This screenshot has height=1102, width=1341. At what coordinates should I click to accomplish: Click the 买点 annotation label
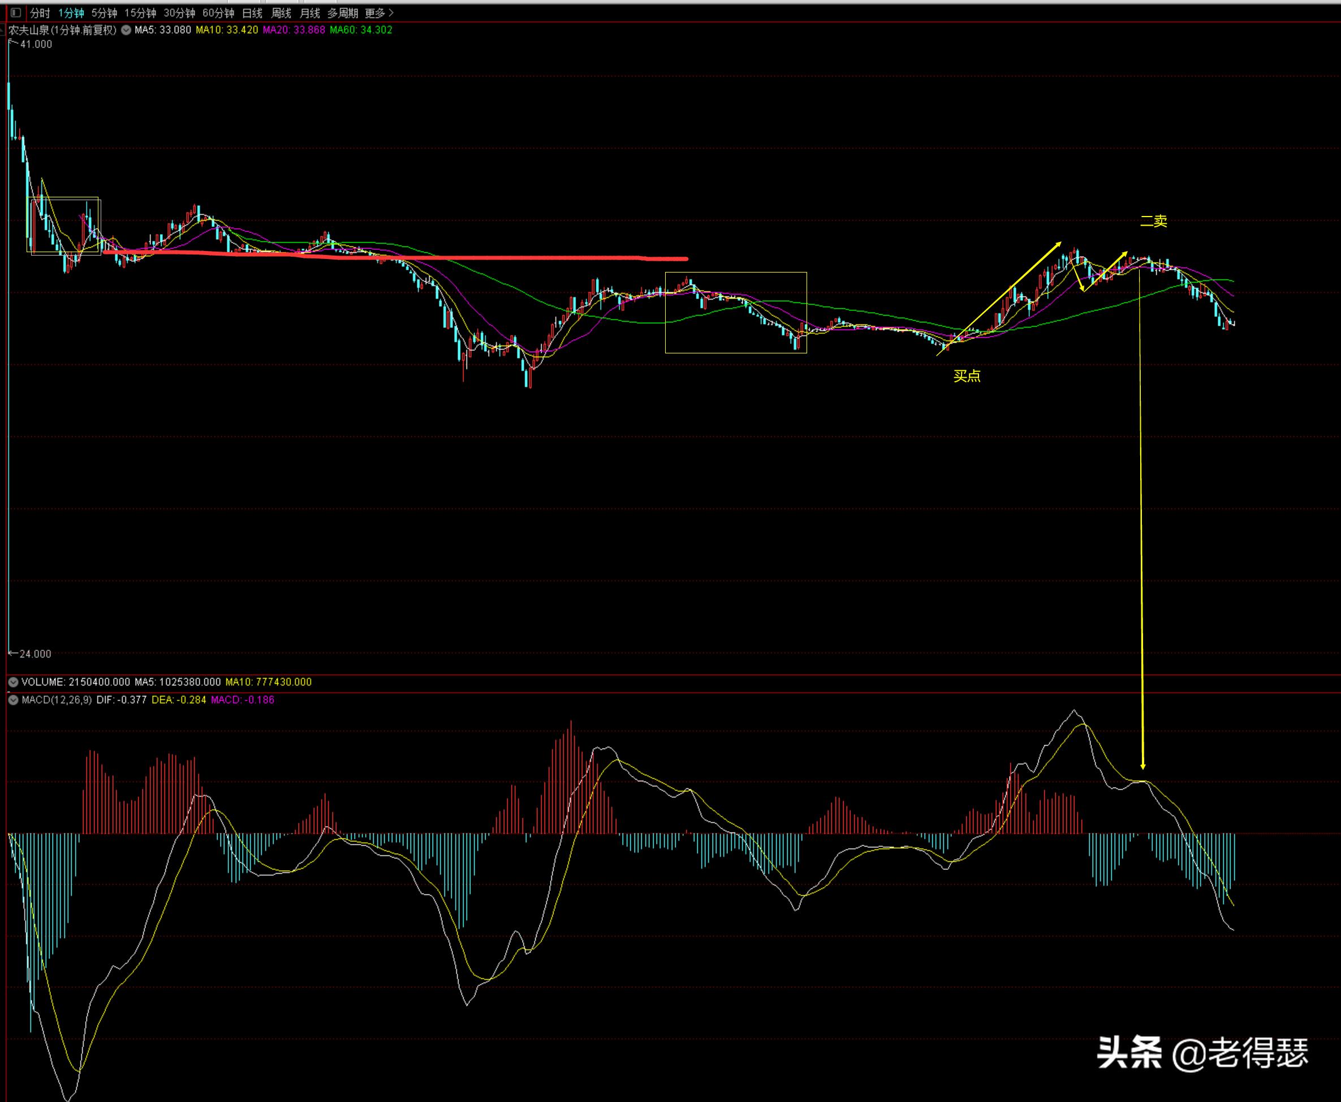[x=967, y=377]
